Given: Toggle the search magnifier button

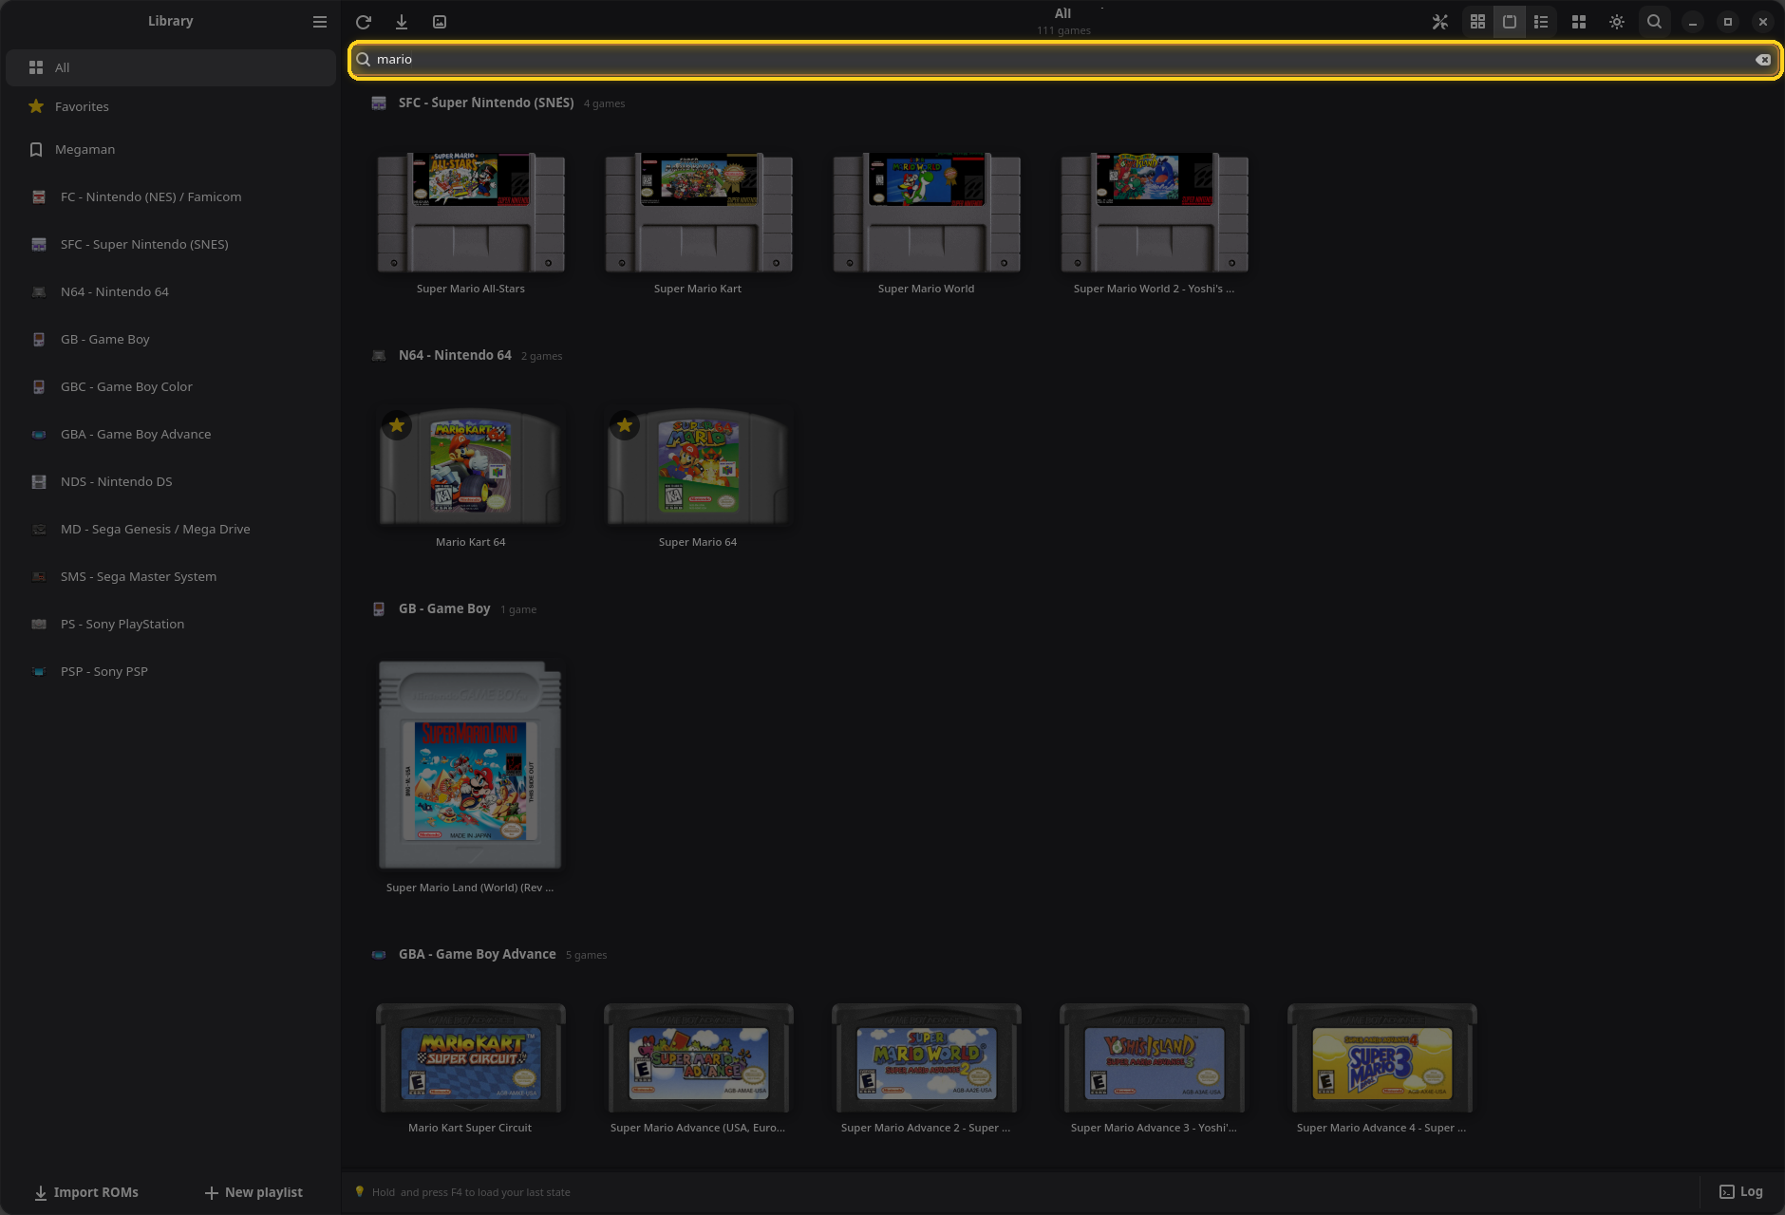Looking at the screenshot, I should click(1654, 22).
